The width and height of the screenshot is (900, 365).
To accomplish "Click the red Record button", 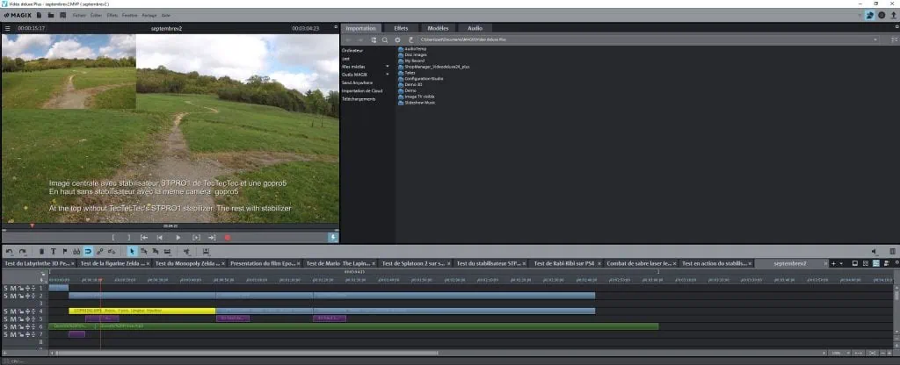I will point(228,237).
